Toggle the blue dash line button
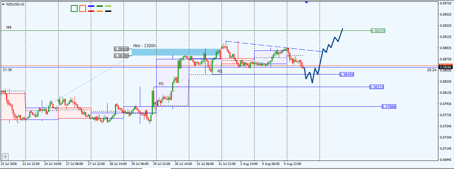This screenshot has width=454, height=169. point(91,6)
